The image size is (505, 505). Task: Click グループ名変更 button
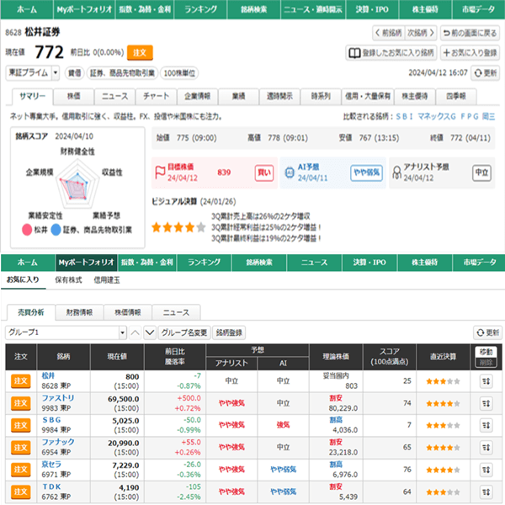[x=184, y=332]
